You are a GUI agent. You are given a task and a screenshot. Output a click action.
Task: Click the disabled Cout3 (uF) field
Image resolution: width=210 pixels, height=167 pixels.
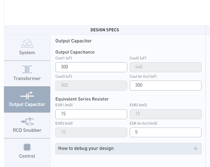(x=91, y=85)
